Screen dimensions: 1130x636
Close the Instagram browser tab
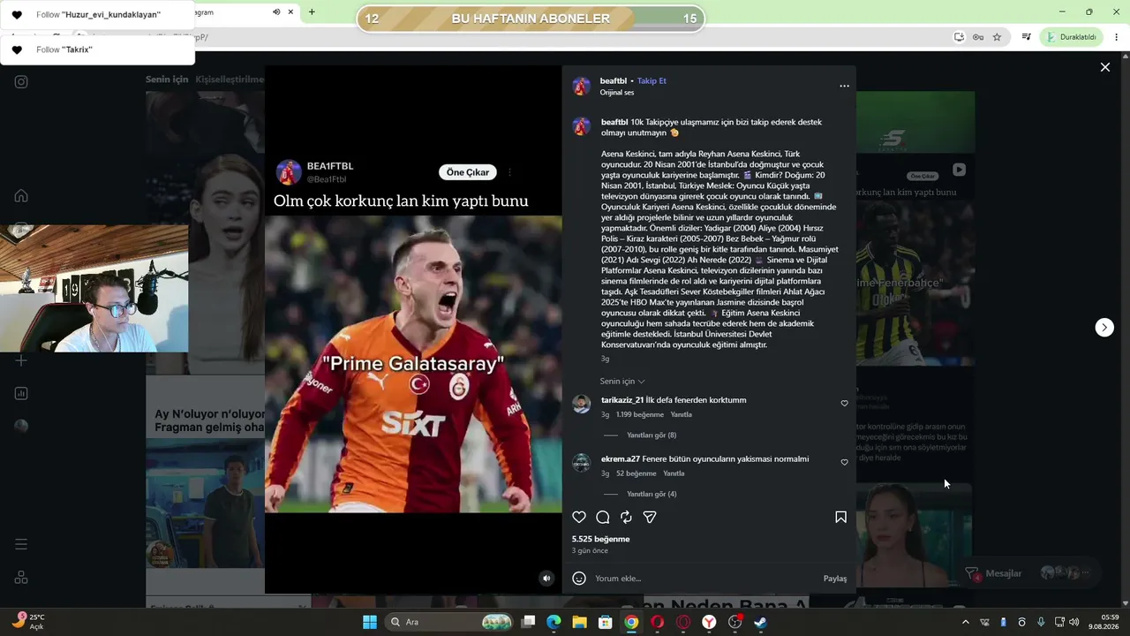coord(290,12)
